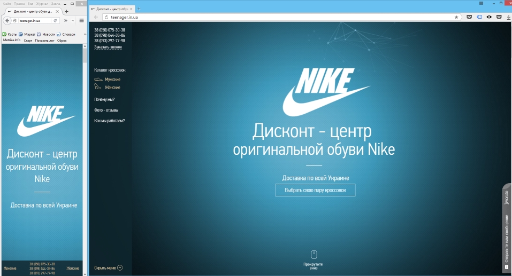Viewport: 512px width, 276px height.
Task: Open the Закладки menu
Action: [x=56, y=4]
